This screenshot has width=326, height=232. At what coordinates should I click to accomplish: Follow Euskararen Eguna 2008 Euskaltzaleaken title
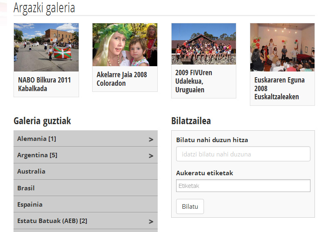(279, 88)
